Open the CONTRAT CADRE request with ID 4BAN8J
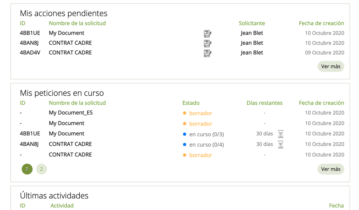 70,43
